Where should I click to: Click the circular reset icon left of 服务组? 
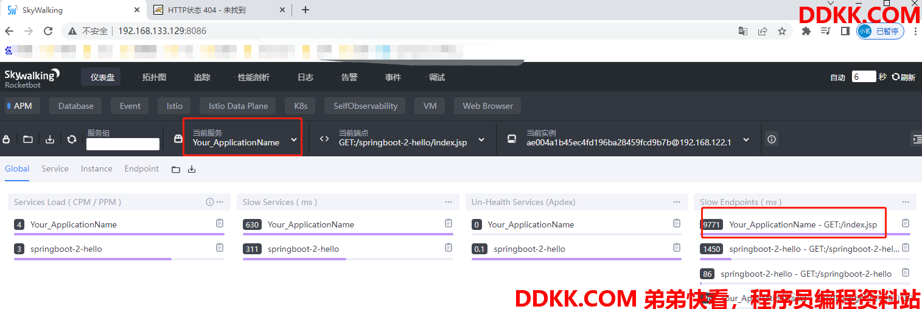[72, 139]
